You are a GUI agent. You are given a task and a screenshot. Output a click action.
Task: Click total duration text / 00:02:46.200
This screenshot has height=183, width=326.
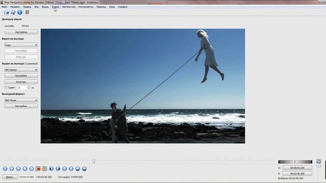[44, 177]
